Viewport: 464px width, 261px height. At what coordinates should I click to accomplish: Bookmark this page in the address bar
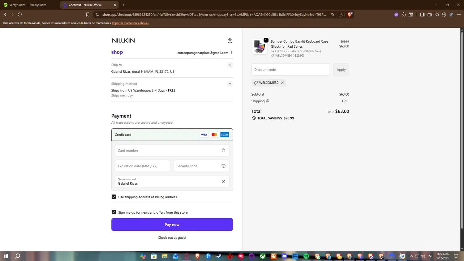(88, 15)
